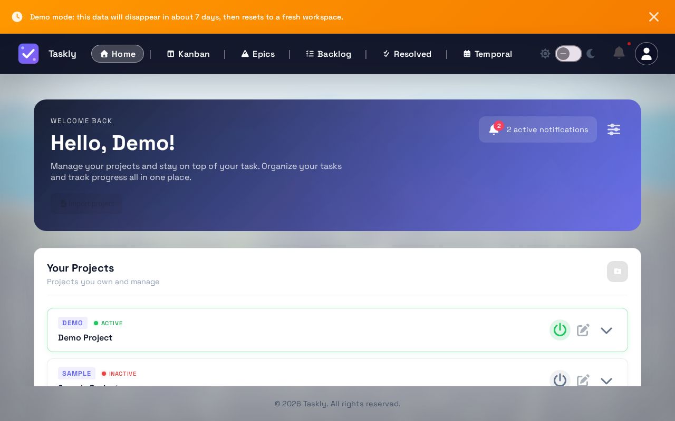Edit the Demo Project
675x421 pixels.
pyautogui.click(x=583, y=330)
